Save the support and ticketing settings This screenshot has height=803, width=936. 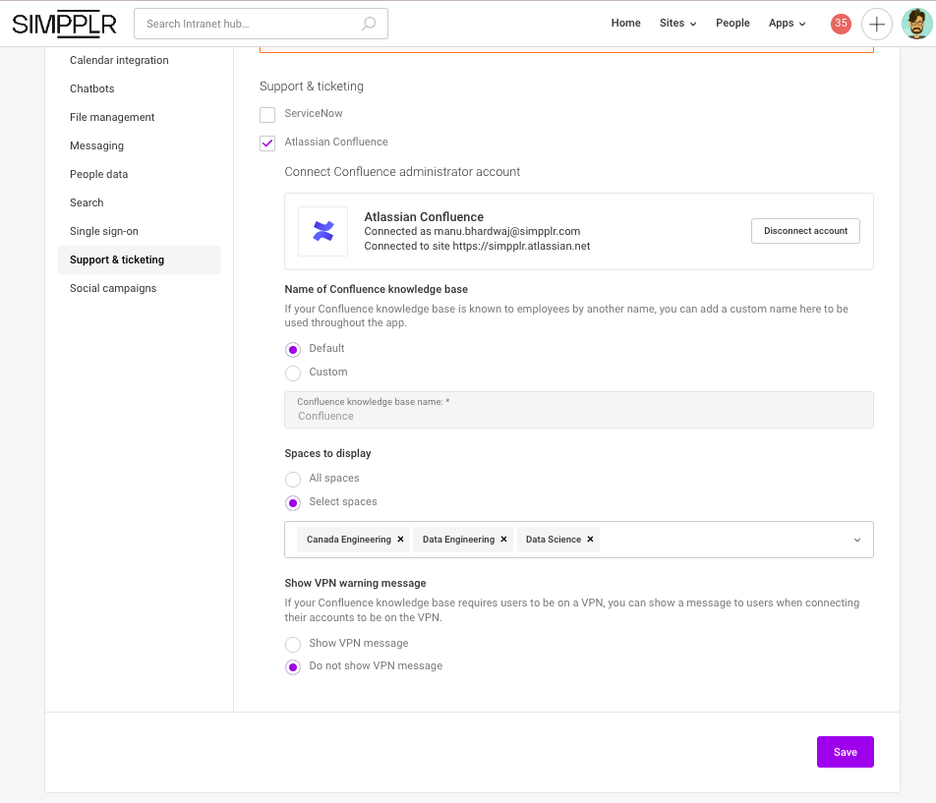coord(845,751)
